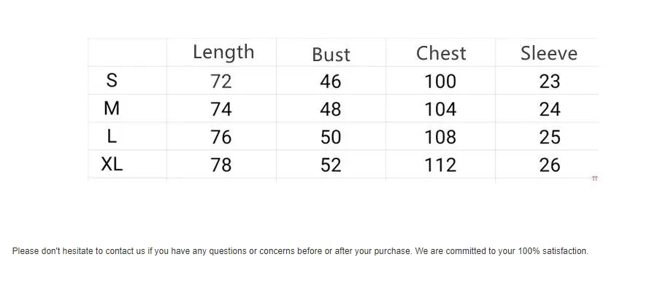Click the XL chest value 112
652x281 pixels.
click(x=440, y=165)
